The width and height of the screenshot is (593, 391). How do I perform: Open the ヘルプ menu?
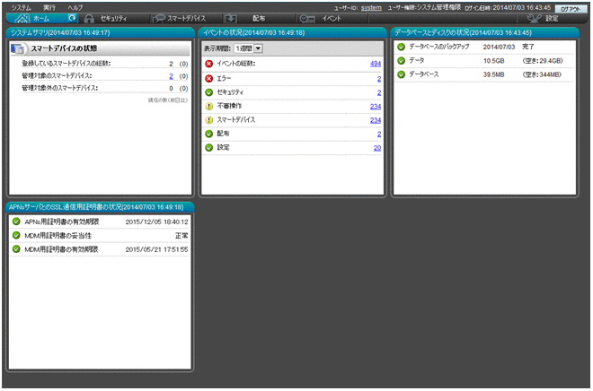75,7
